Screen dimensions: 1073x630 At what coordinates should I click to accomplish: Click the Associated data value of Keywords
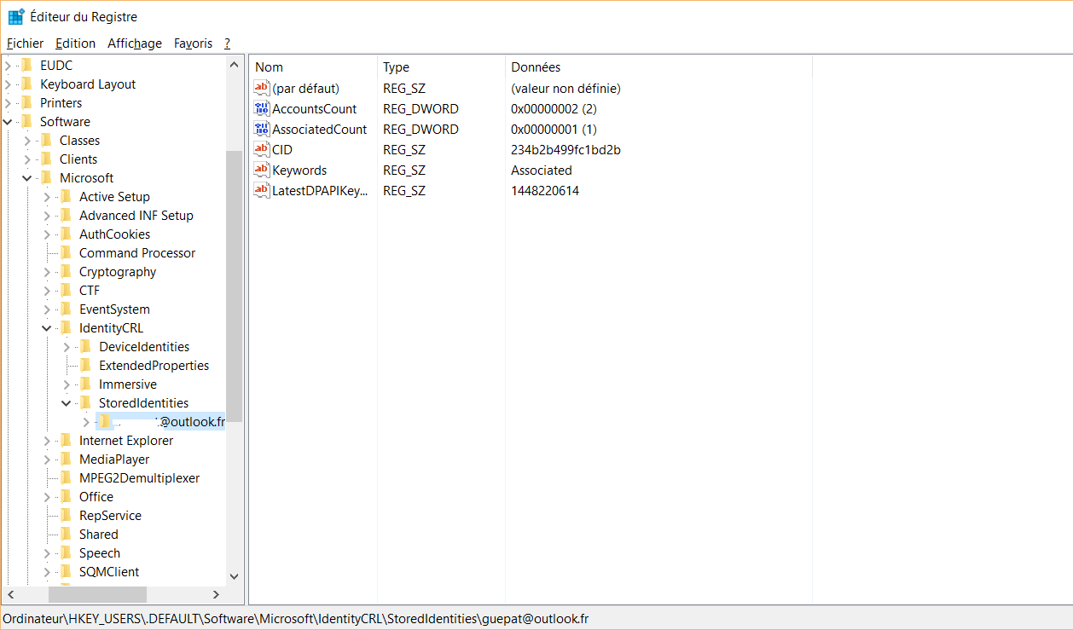[542, 170]
